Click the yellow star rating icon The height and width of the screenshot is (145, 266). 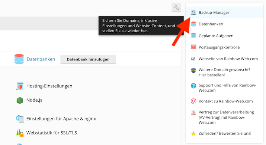click(x=193, y=134)
